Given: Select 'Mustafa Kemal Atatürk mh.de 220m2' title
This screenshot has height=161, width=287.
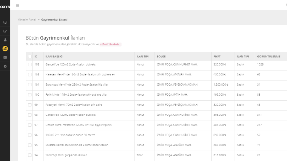Looking at the screenshot, I should tap(77, 145).
